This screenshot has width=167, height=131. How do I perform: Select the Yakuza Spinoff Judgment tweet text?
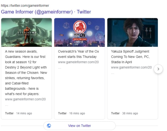(x=130, y=57)
